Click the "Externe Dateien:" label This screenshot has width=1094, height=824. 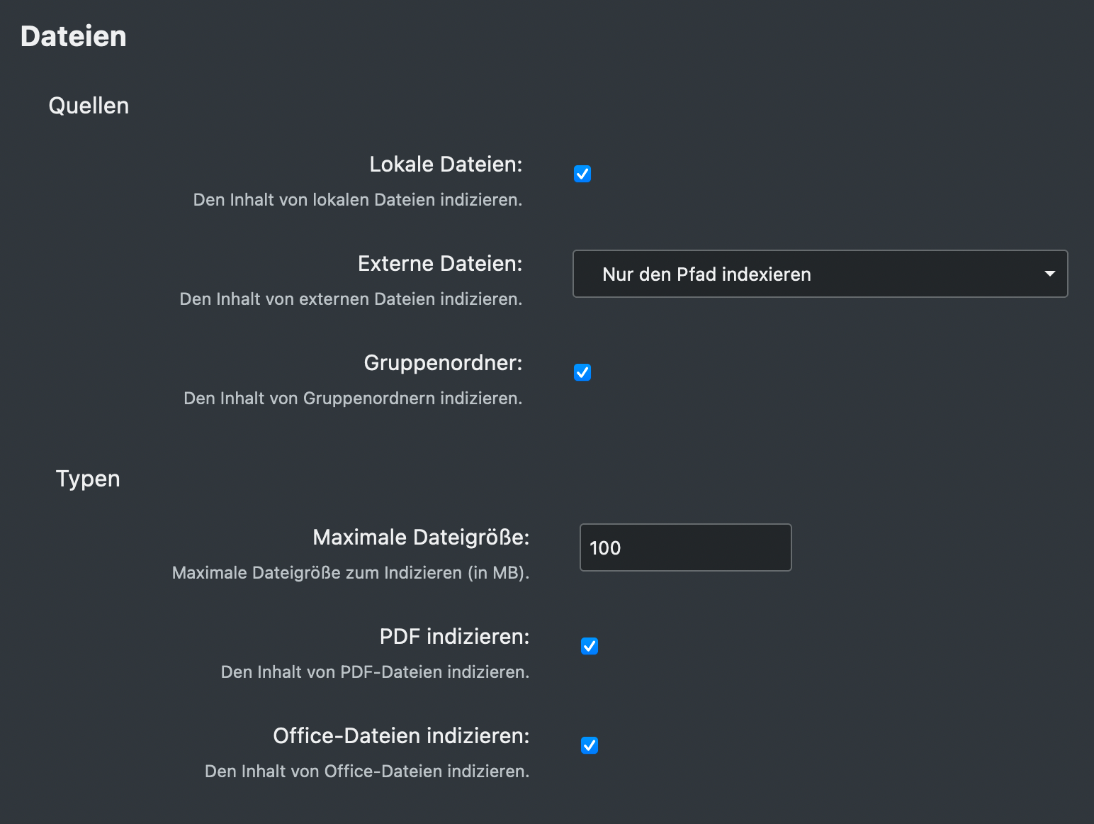pyautogui.click(x=439, y=263)
